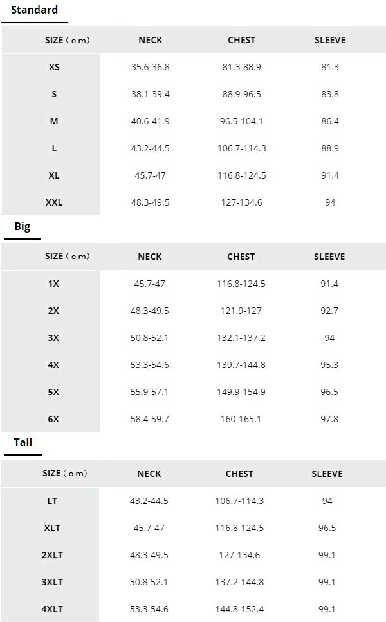Click sleeve value 97.8
Image resolution: width=386 pixels, height=622 pixels.
(329, 419)
